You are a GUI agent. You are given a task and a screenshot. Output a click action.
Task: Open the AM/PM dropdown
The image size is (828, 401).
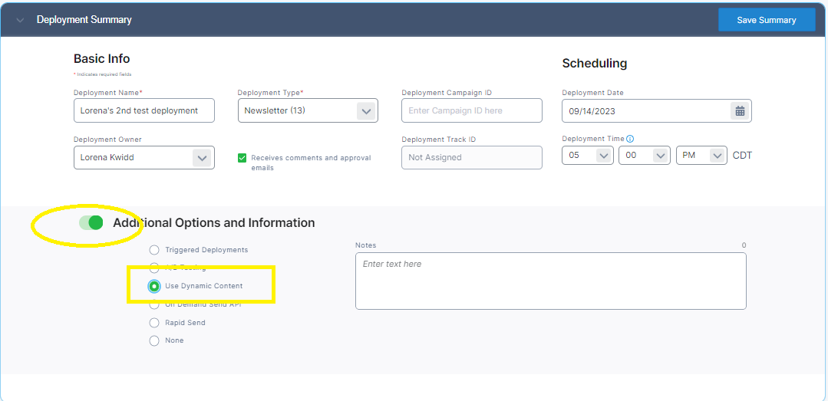701,156
